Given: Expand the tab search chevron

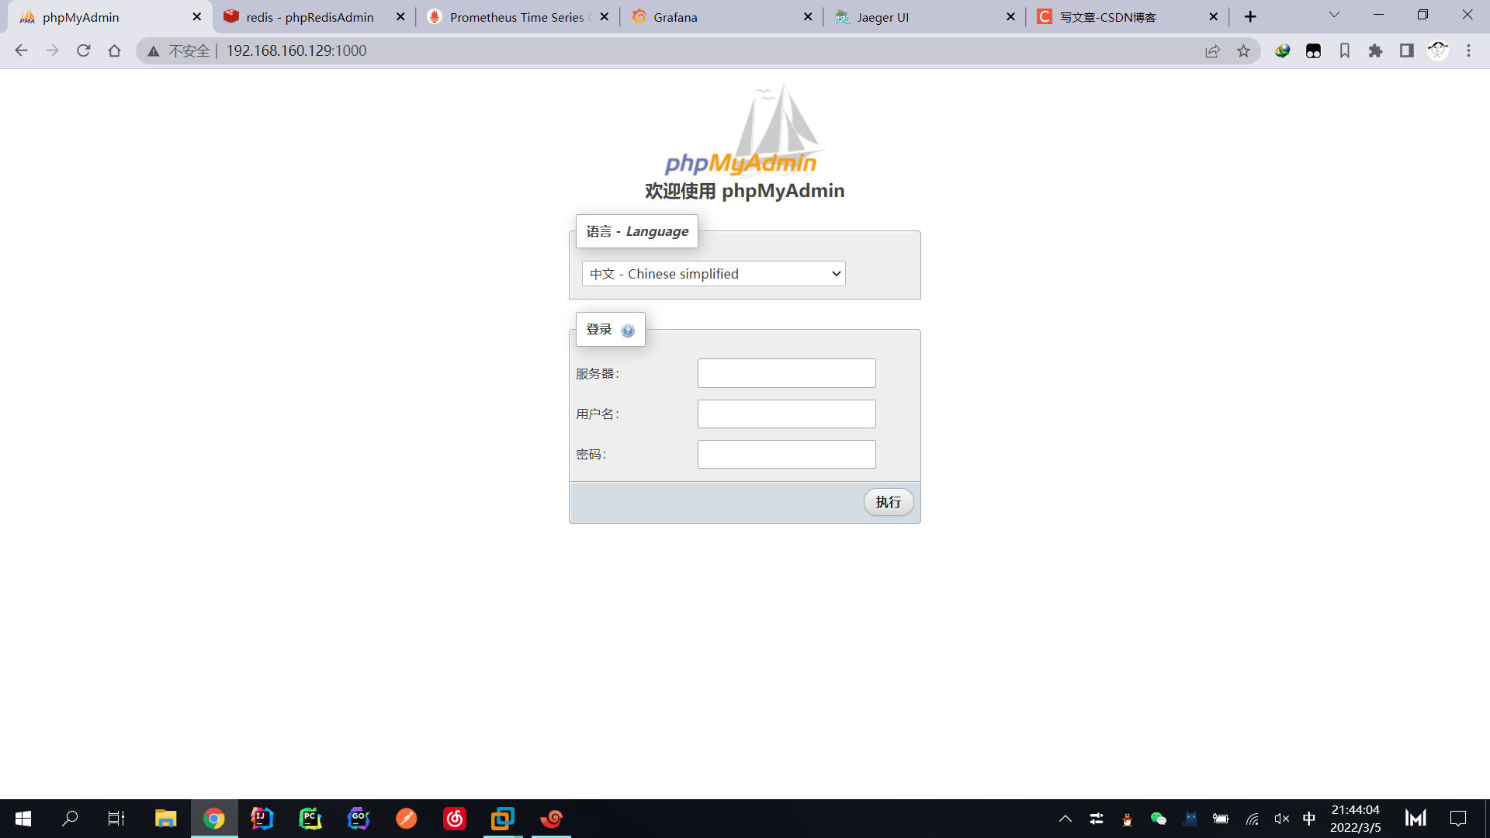Looking at the screenshot, I should pos(1334,16).
